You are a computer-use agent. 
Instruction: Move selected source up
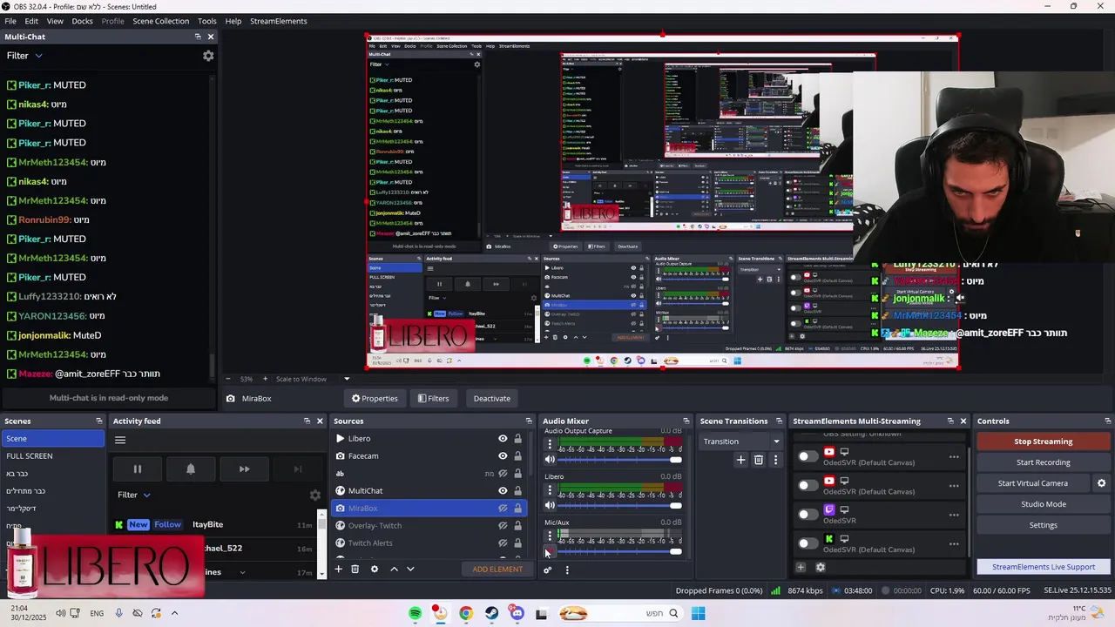point(394,570)
